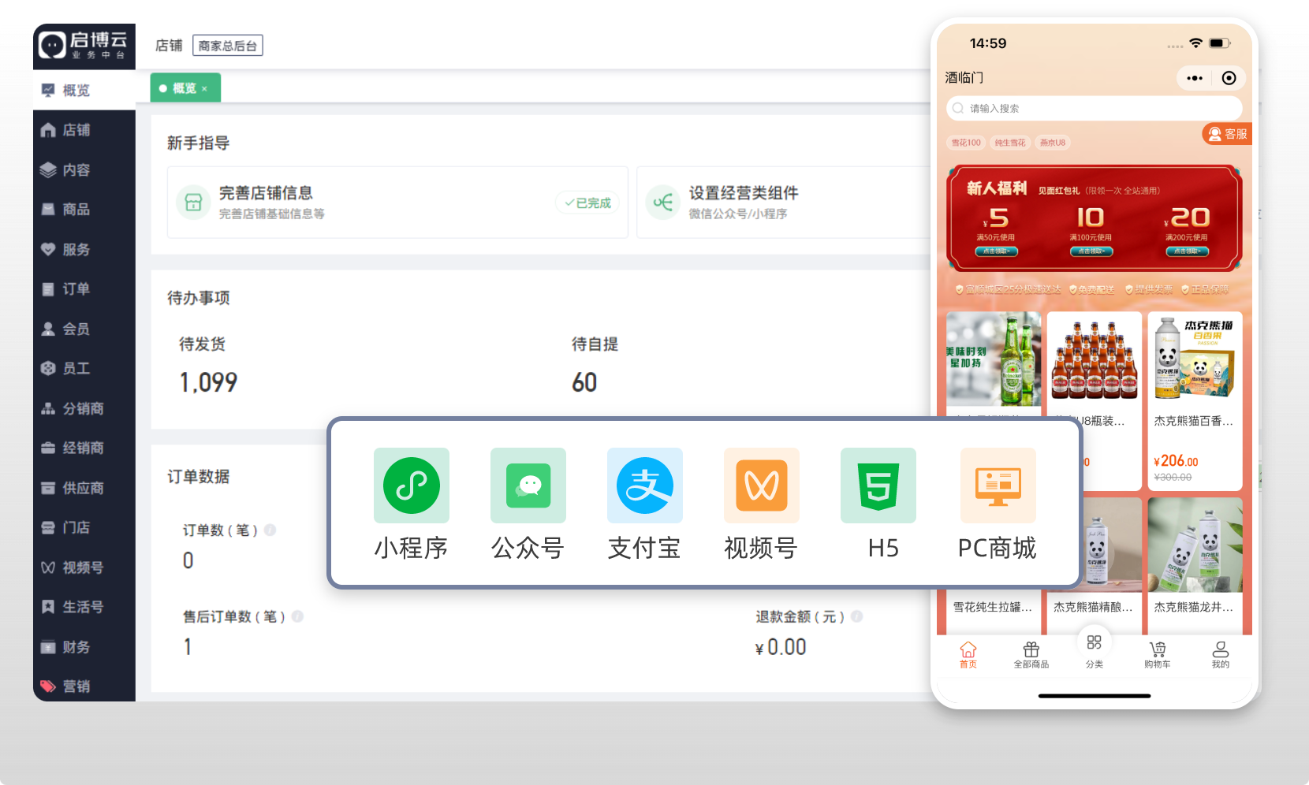Select the 公众号 WeChat official account icon
The height and width of the screenshot is (785, 1309).
point(528,486)
